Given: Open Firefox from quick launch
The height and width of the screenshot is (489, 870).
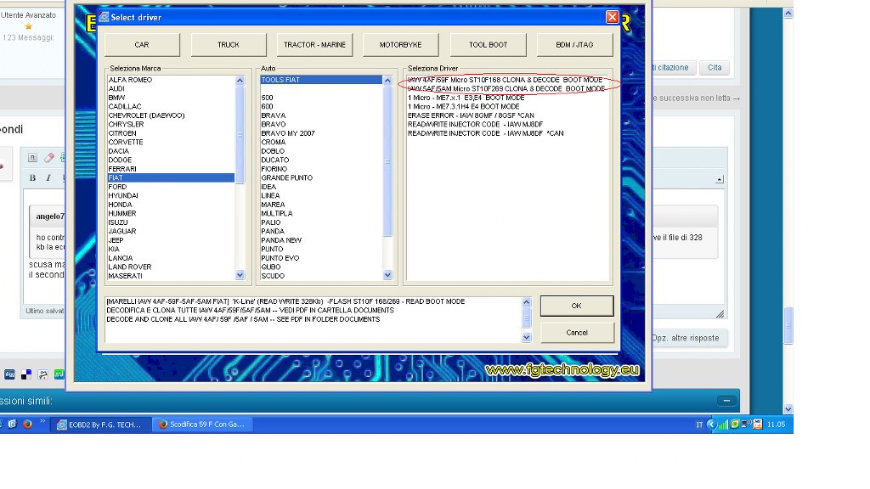Looking at the screenshot, I should 27,424.
